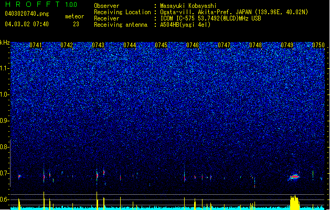Viewport: 330px width, 210px height.
Task: Click the 0742 time marker
Action: (x=67, y=45)
